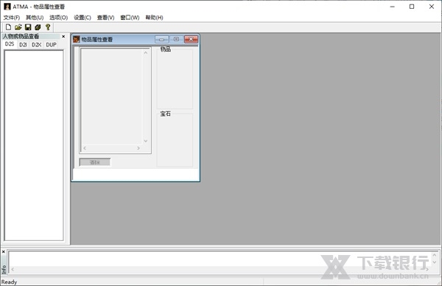Close the 人物或物品查看 side panel
This screenshot has height=286, width=442.
63,36
